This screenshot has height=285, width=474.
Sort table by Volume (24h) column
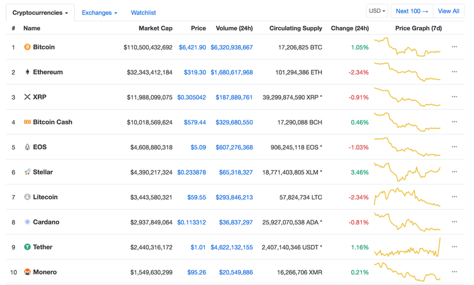(x=235, y=28)
